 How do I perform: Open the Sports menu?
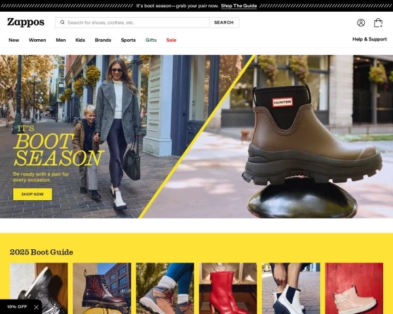(x=128, y=40)
